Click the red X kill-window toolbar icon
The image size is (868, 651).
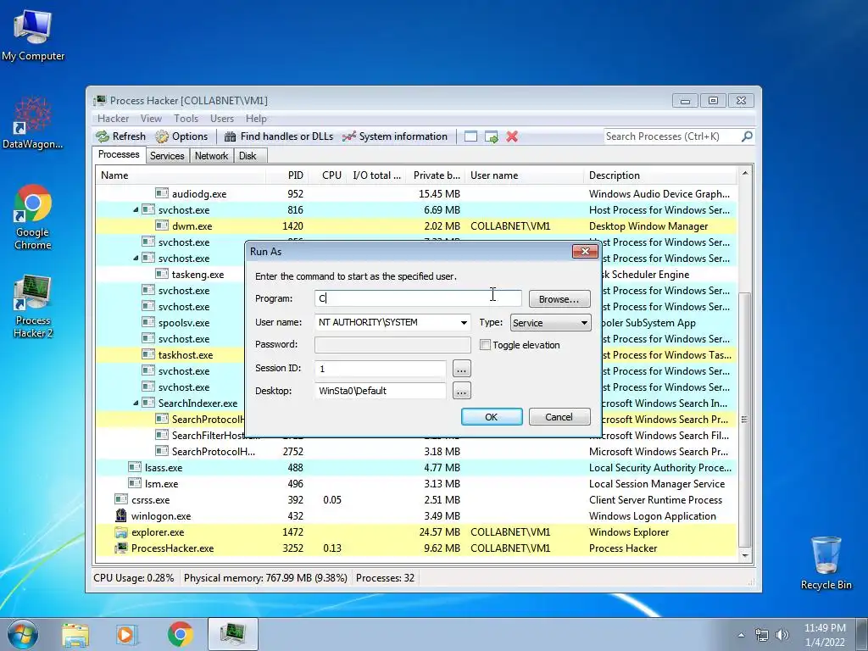(x=512, y=136)
